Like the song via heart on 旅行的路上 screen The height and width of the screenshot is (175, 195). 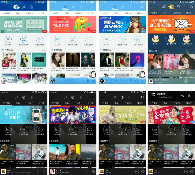click(x=44, y=172)
